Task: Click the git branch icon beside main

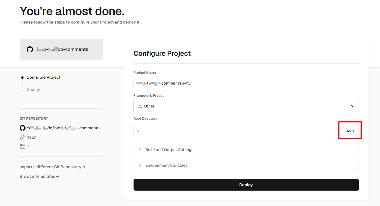Action: point(23,137)
